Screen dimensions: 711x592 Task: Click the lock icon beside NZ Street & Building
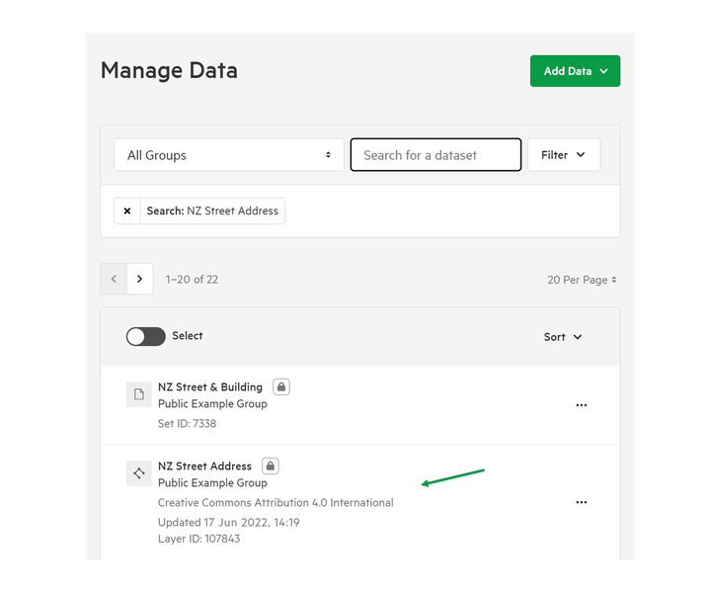pos(281,386)
